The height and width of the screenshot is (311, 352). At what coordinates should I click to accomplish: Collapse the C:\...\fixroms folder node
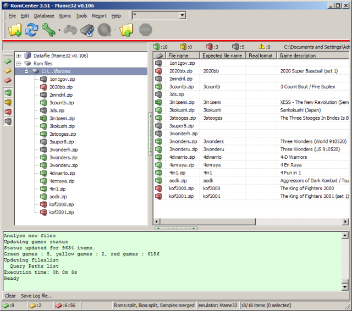tap(26, 71)
